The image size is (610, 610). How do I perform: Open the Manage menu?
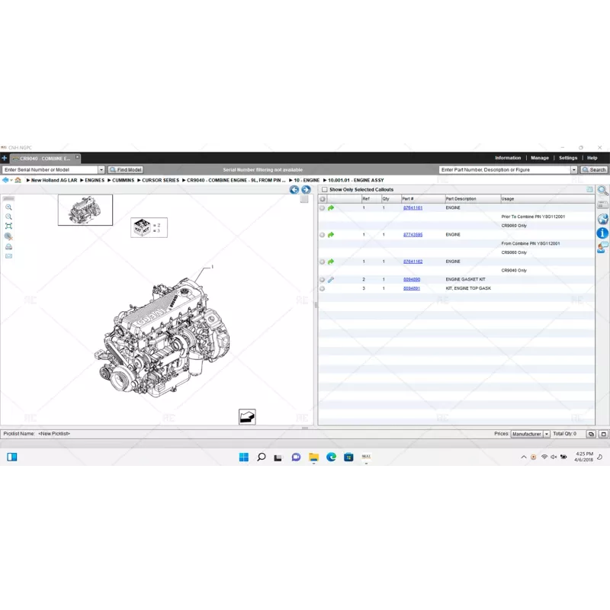point(540,158)
